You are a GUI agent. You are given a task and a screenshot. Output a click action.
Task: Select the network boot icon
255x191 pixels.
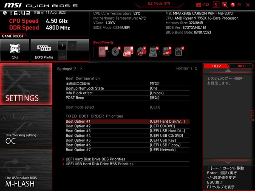179,52
